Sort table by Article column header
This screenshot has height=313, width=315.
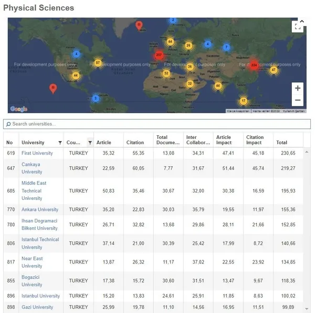click(x=103, y=143)
